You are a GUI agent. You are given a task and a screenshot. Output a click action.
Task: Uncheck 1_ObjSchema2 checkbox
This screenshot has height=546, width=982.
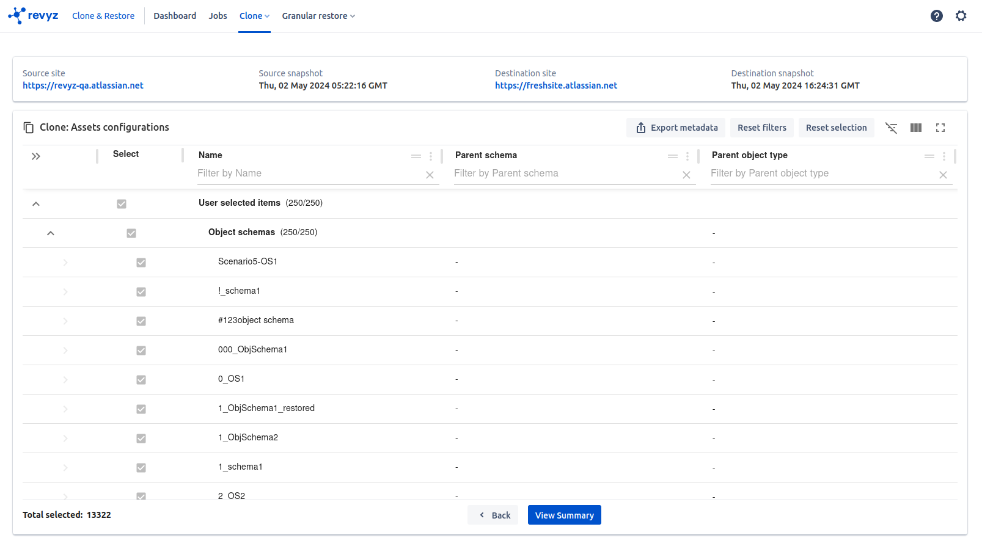141,439
